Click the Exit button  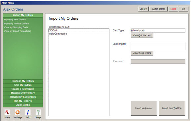point(183,9)
